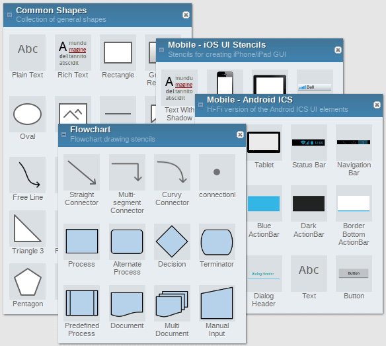Select the iOS Text With Shadow stencil
Viewport: 386px width, 346px height.
point(179,88)
